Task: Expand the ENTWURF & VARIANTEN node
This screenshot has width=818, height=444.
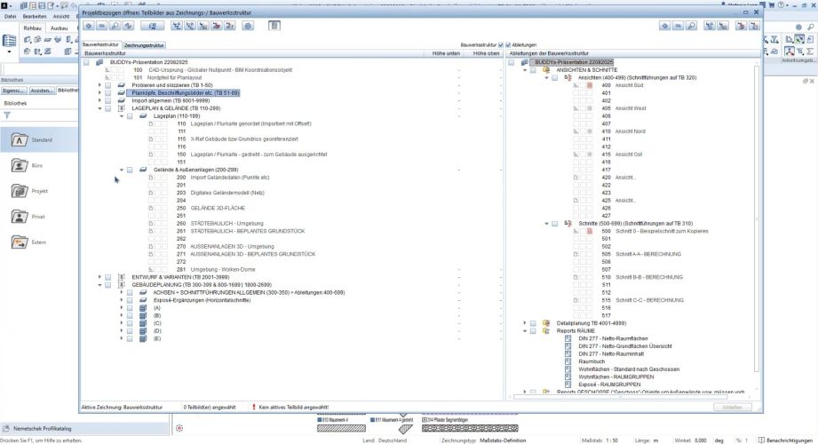Action: point(99,276)
